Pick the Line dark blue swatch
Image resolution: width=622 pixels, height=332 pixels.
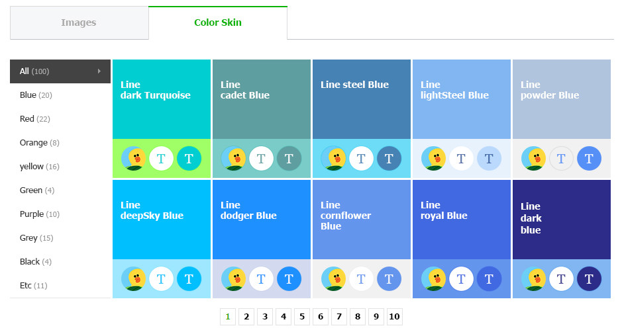coord(562,219)
